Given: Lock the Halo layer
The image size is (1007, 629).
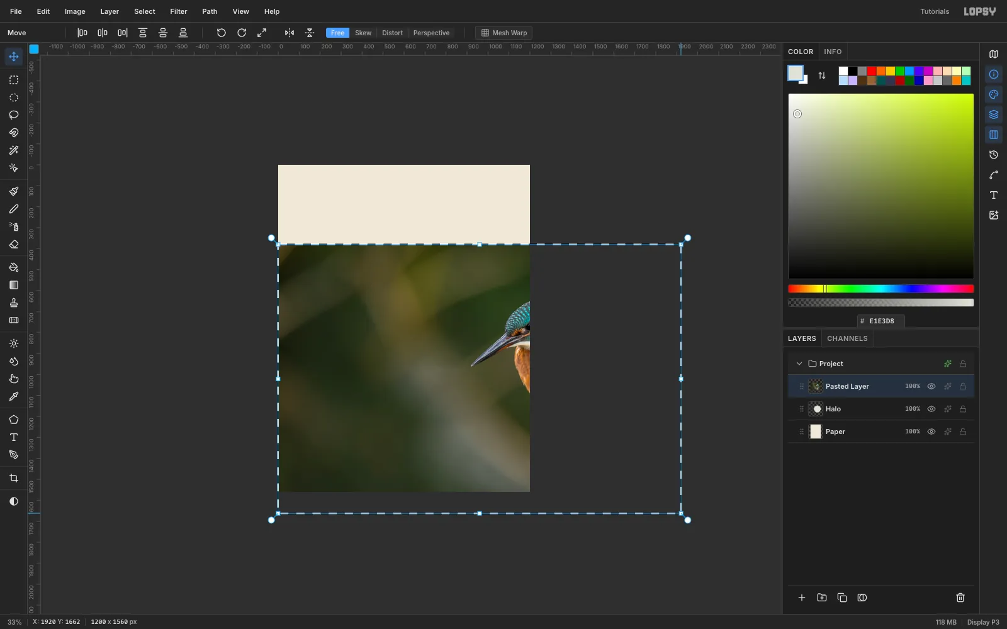Looking at the screenshot, I should (963, 409).
